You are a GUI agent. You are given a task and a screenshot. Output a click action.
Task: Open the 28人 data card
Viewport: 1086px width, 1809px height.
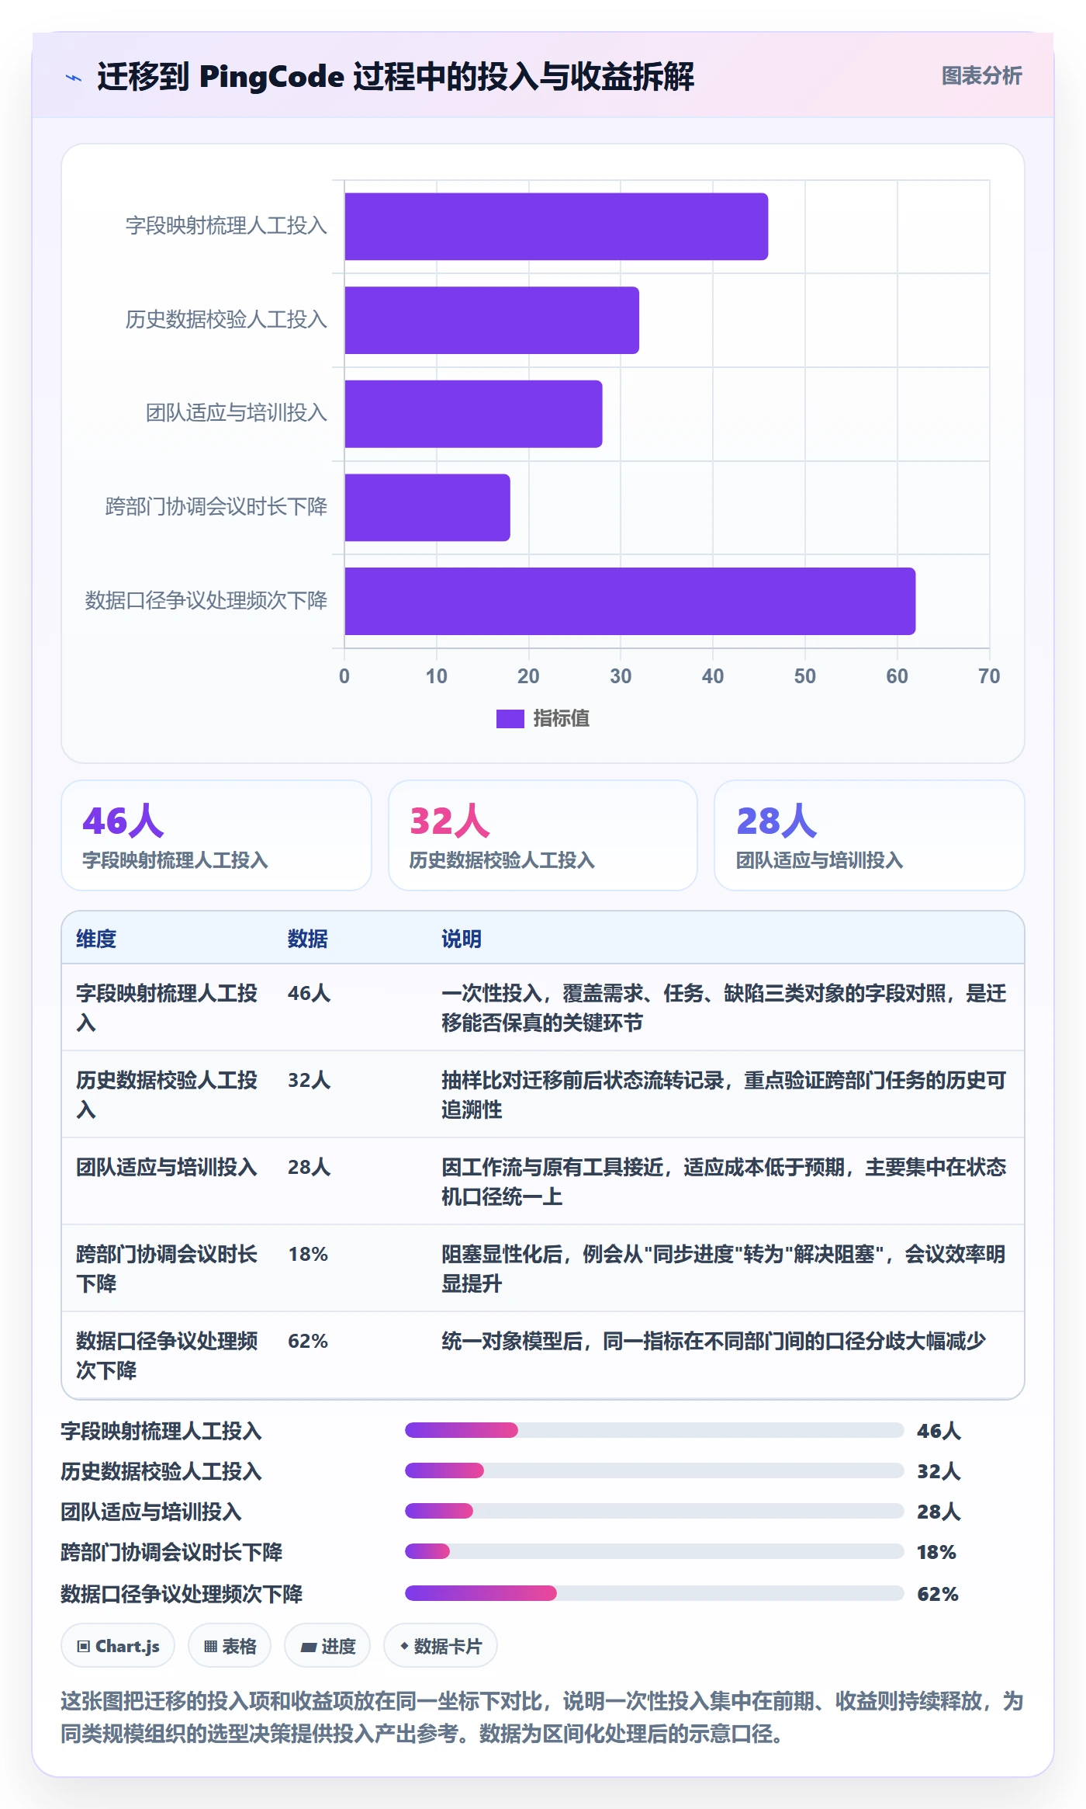point(870,835)
